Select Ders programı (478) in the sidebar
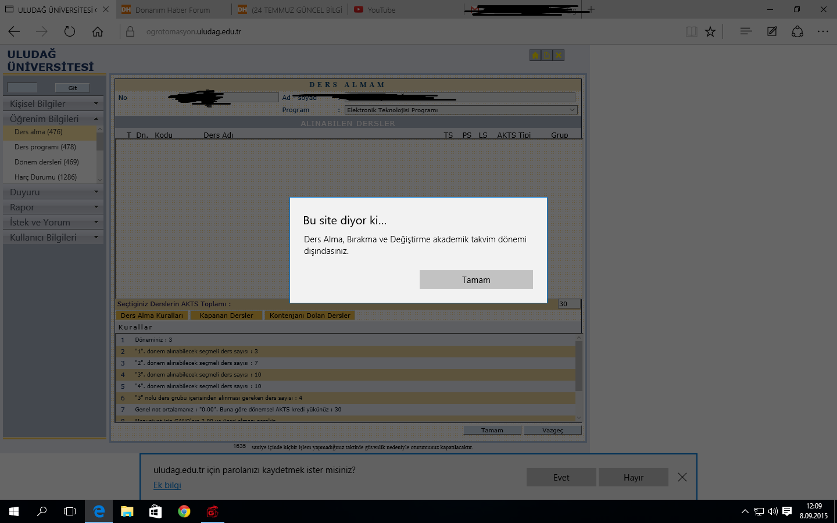 [50, 147]
